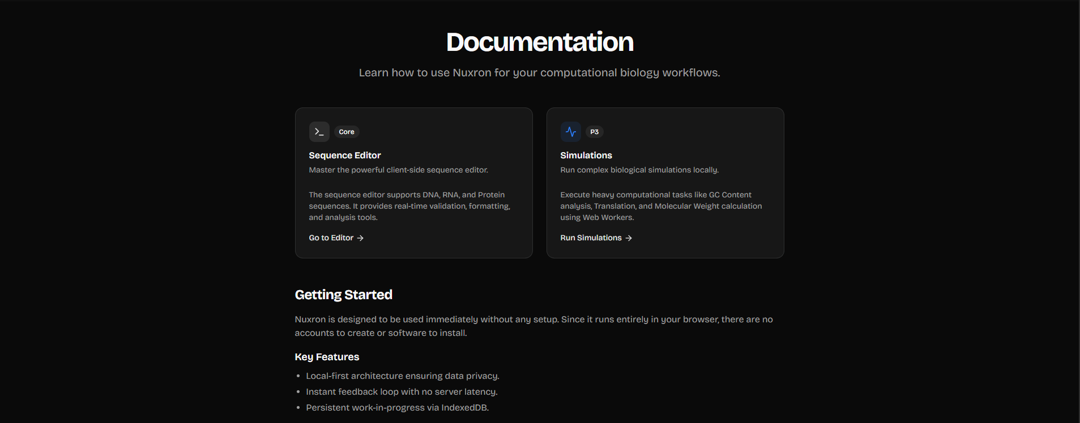Image resolution: width=1080 pixels, height=423 pixels.
Task: Click the 'Local-first architecture ensuring data privacy' bullet
Action: [403, 376]
